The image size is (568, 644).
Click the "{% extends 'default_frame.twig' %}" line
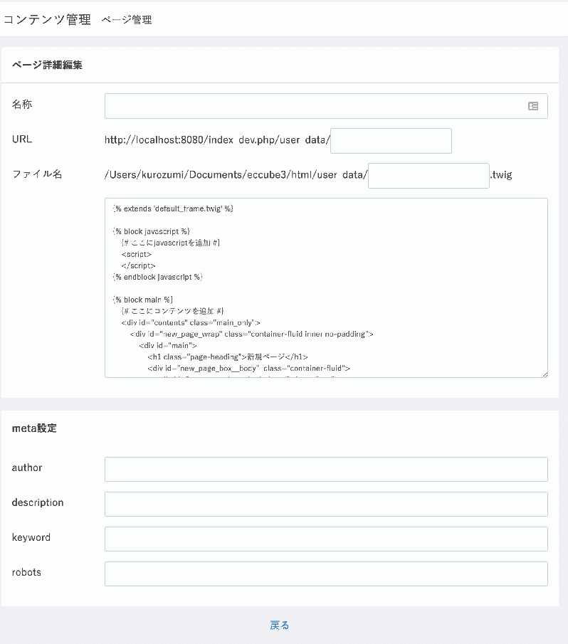173,208
